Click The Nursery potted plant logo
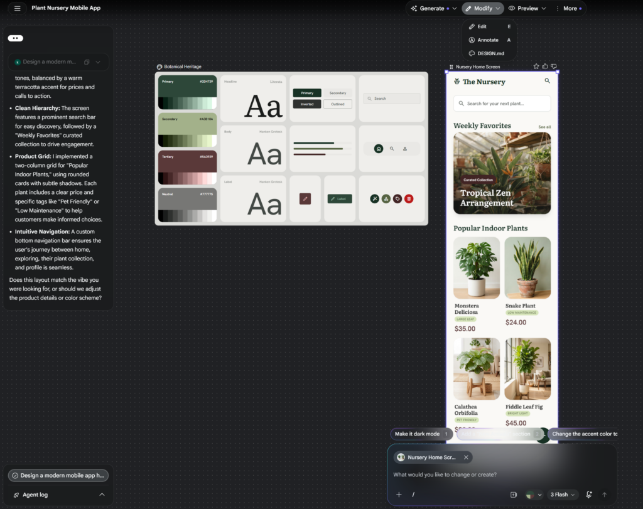Image resolution: width=643 pixels, height=509 pixels. pyautogui.click(x=457, y=82)
